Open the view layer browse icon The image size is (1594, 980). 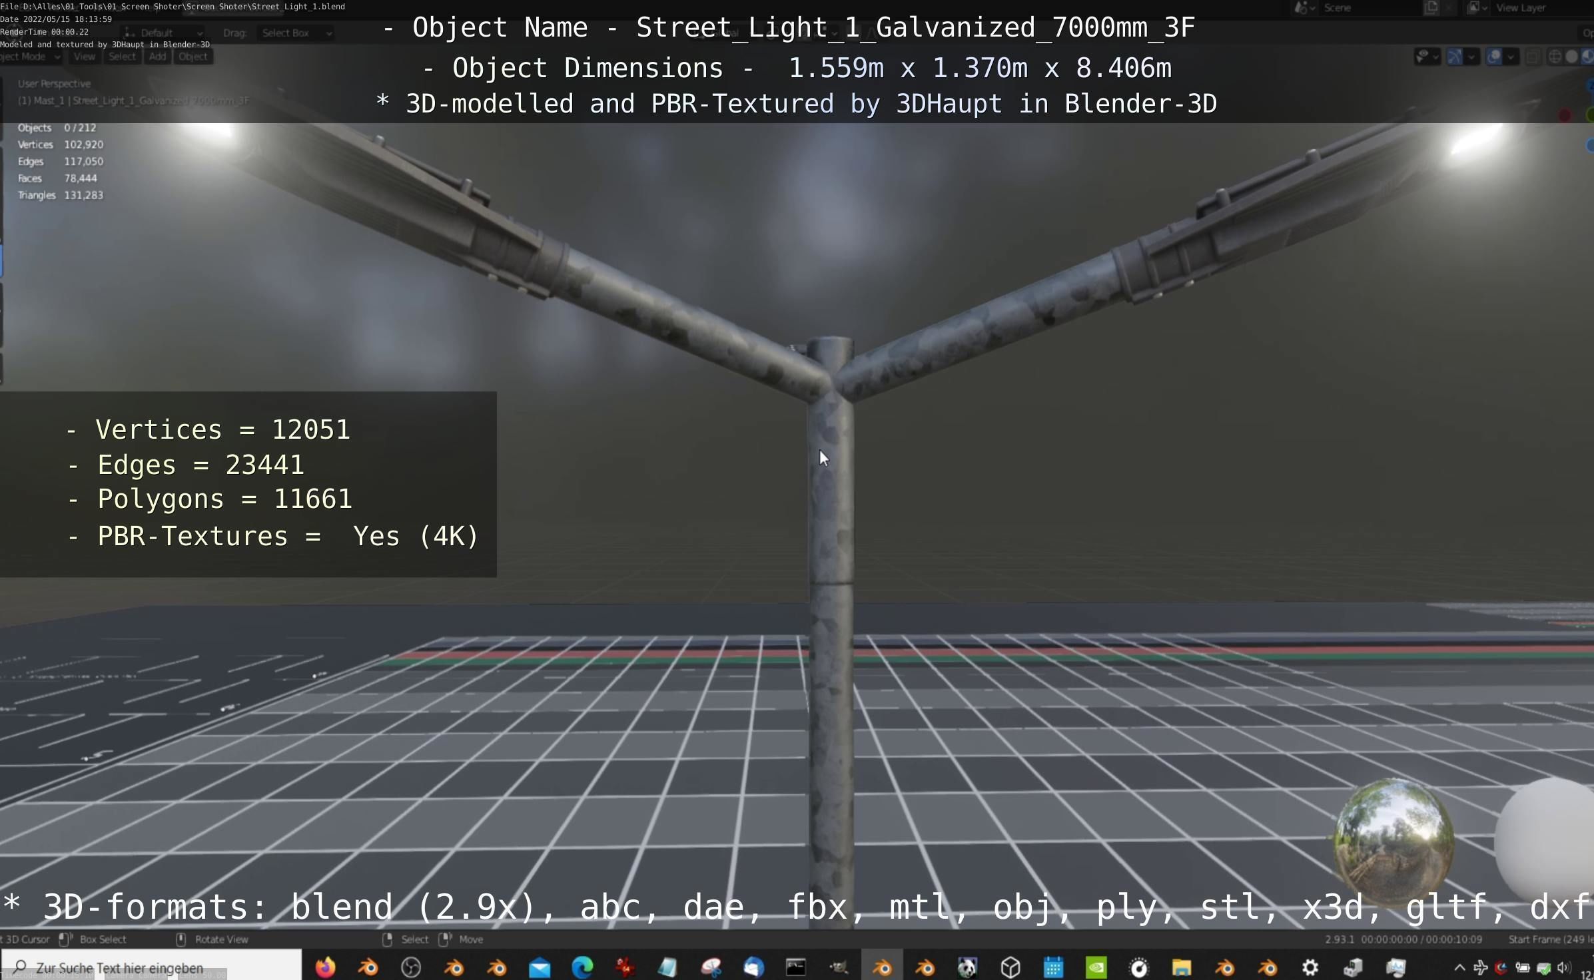[1477, 8]
